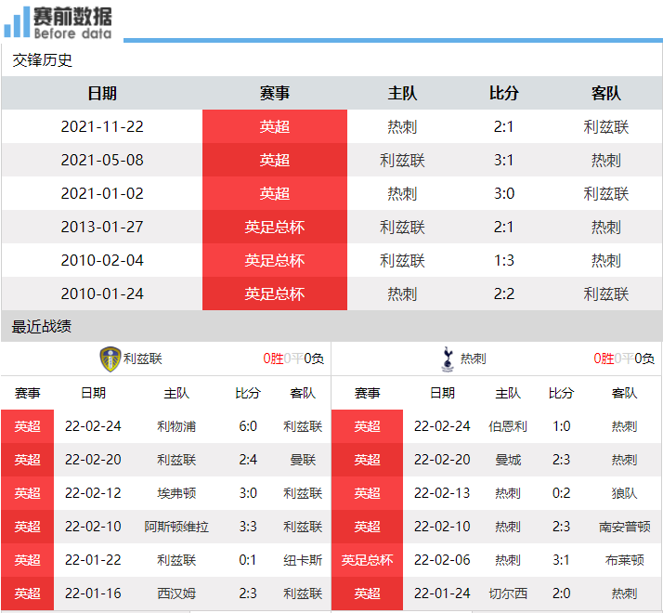Click 热刺 team name beside the crest

point(474,359)
